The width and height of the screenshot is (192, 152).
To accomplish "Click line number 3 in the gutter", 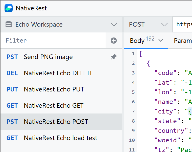I will 133,73.
